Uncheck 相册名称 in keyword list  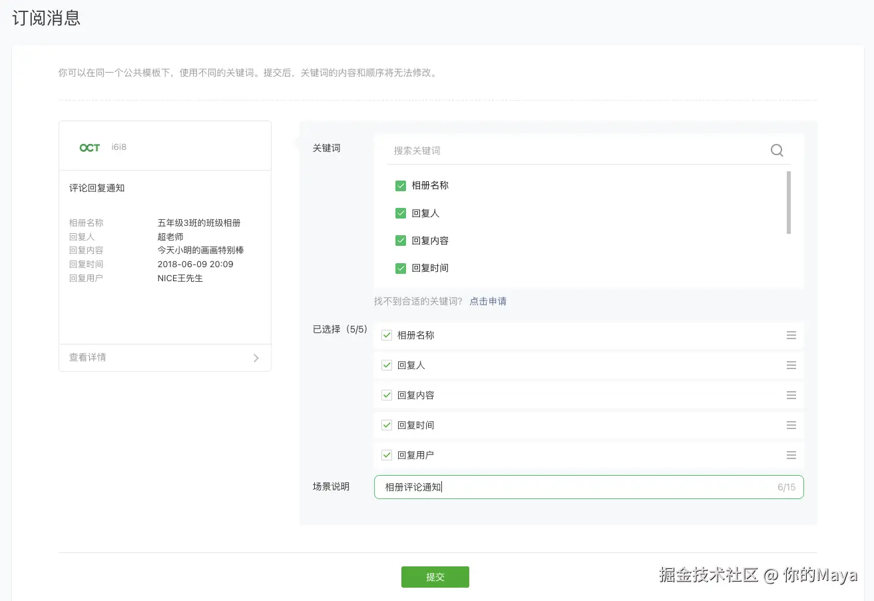click(401, 186)
